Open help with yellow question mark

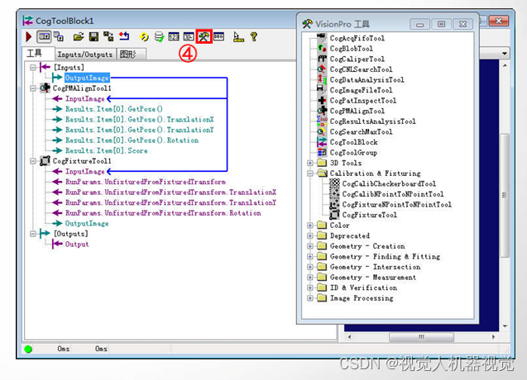254,36
